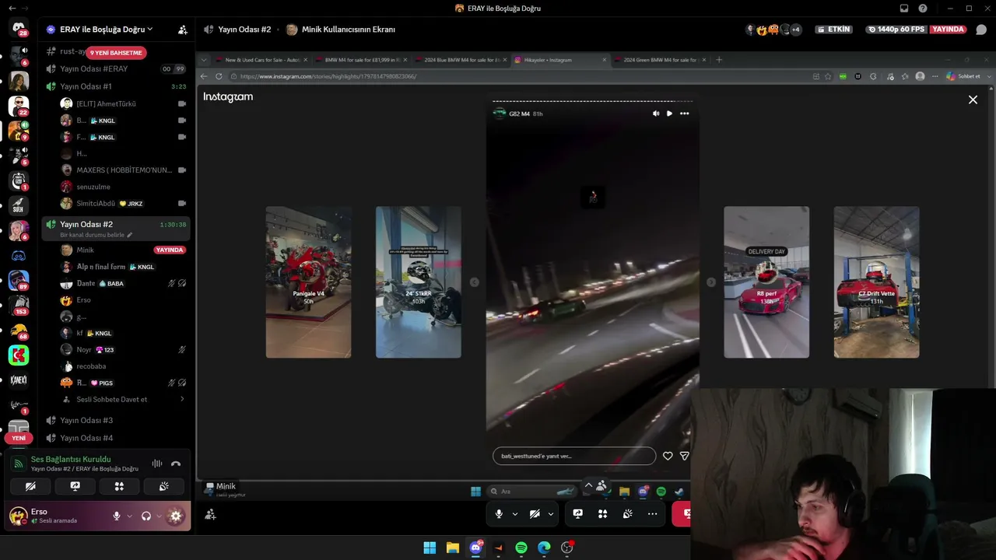Open the 9 YENİ BAHSETME mentions pill
The image size is (996, 560).
(x=117, y=53)
